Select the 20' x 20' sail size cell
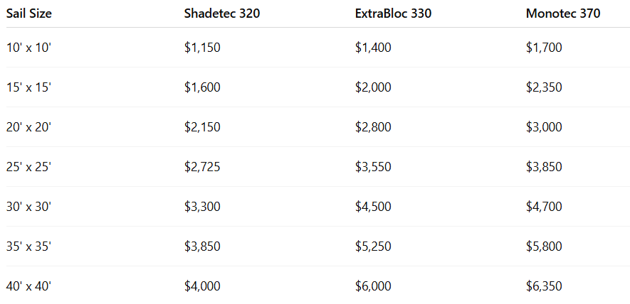 tap(29, 127)
